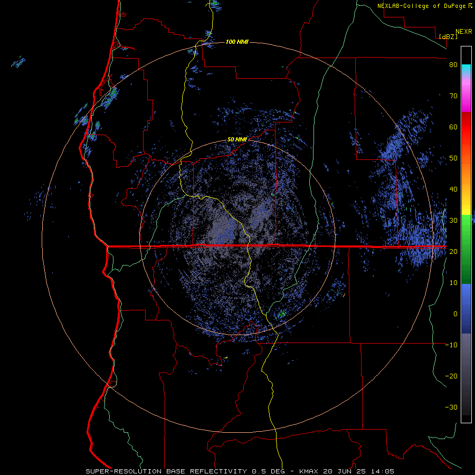Click the Super-Resolution Base Reflectivity caption
This screenshot has height=475, width=475.
tap(166, 471)
